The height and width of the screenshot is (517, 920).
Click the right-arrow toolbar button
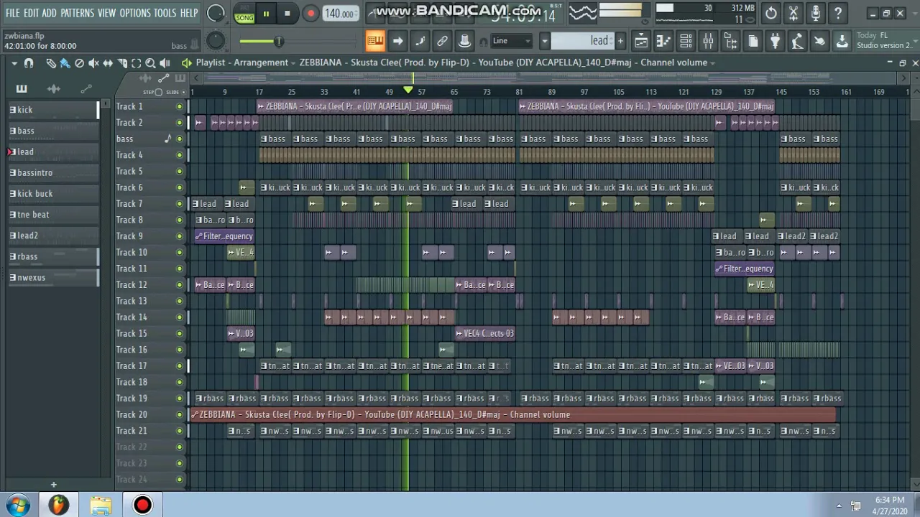(x=397, y=41)
